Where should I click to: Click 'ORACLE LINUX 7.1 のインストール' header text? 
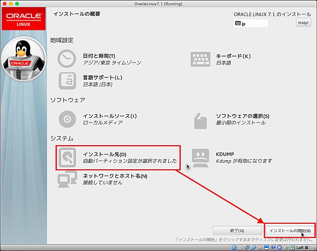(272, 14)
